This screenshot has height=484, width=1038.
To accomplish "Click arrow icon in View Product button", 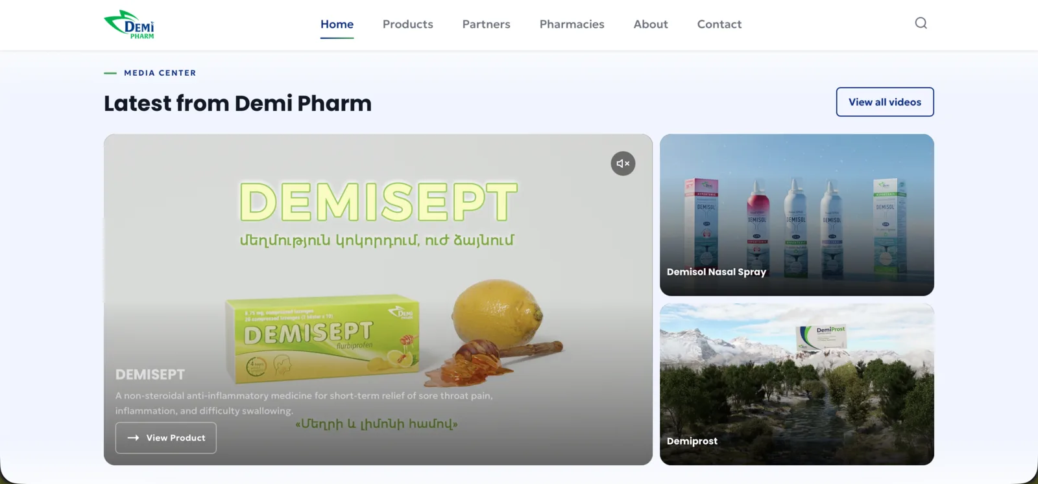I will [x=133, y=438].
